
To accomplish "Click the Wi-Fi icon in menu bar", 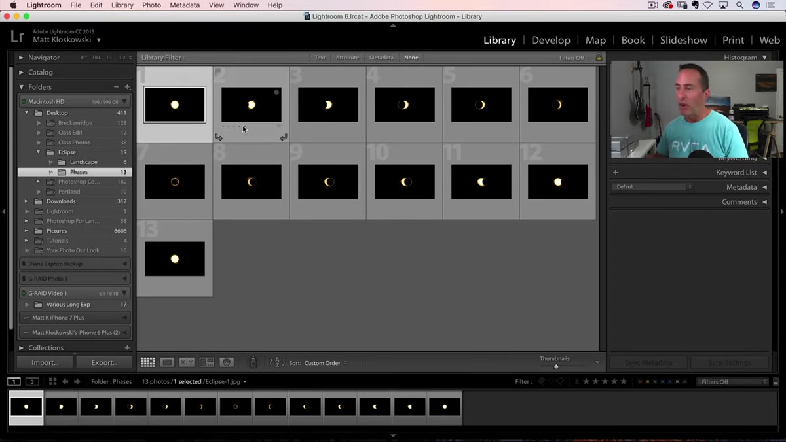I will point(709,5).
